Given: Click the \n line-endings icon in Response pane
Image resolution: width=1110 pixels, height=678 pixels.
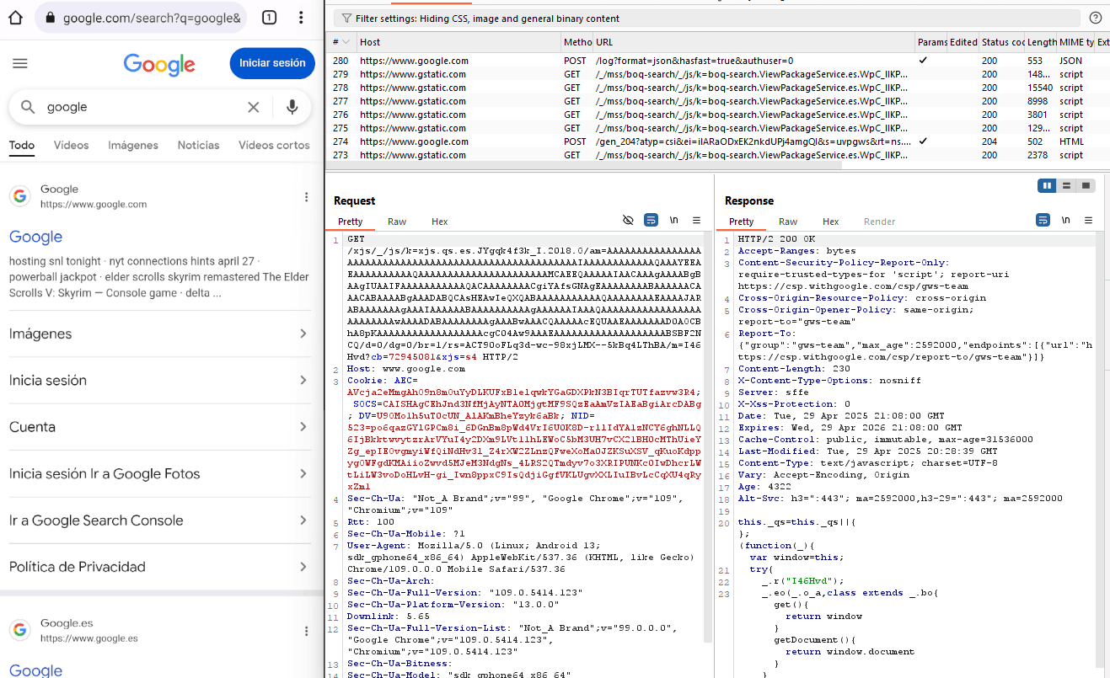Looking at the screenshot, I should point(1065,220).
